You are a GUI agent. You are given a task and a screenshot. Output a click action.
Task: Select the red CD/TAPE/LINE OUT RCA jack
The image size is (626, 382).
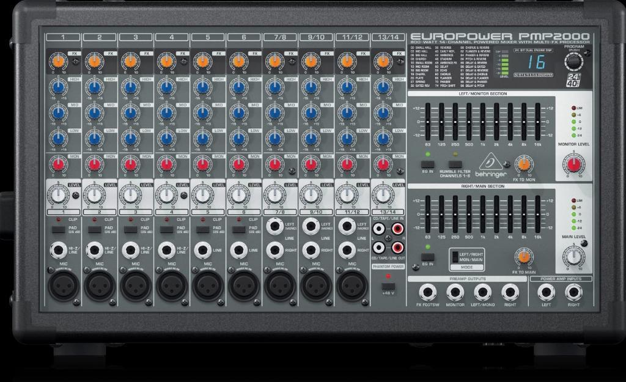tap(397, 248)
